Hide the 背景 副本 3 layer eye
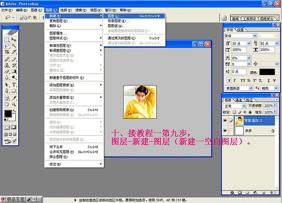The image size is (282, 203). point(225,121)
